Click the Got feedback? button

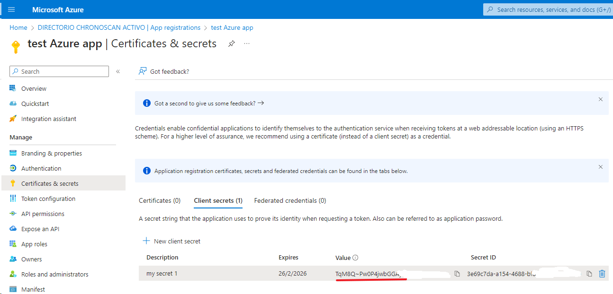coord(164,71)
